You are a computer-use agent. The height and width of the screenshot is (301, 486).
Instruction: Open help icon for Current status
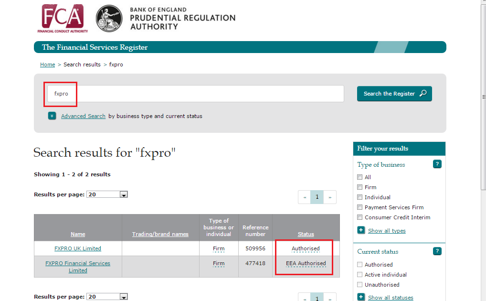click(x=437, y=251)
